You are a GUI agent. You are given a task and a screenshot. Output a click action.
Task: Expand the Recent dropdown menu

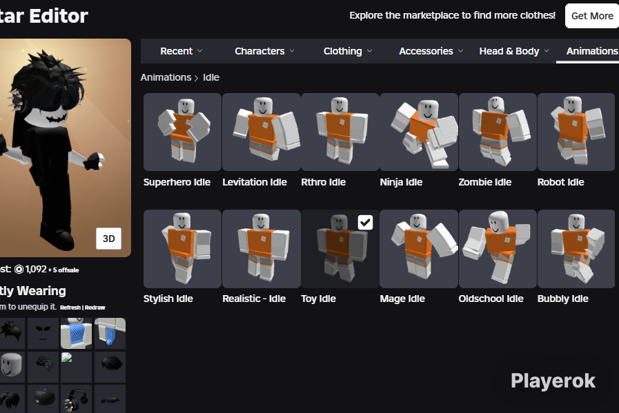181,51
